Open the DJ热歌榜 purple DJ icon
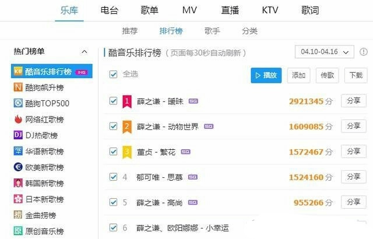Viewport: 373px width, 239px height. pyautogui.click(x=18, y=135)
